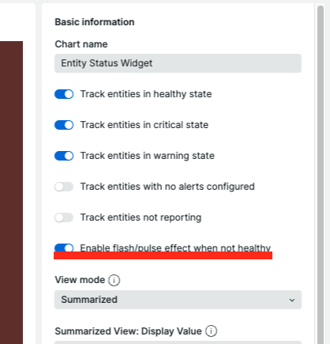Turn off the critical state tracking switch
Viewport: 330px width, 344px height.
point(64,125)
